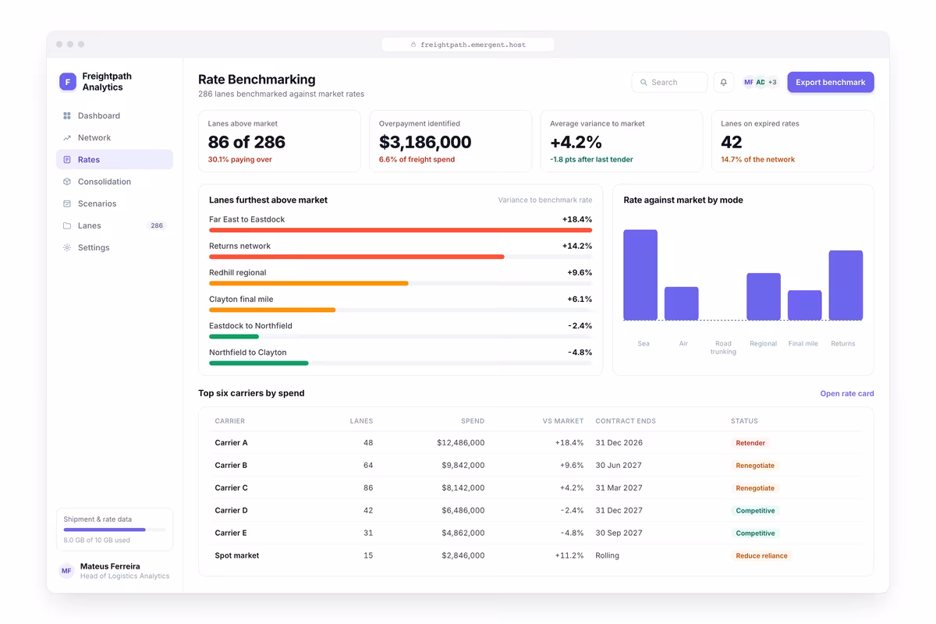This screenshot has width=936, height=624.
Task: Go to the Network section
Action: [x=115, y=138]
